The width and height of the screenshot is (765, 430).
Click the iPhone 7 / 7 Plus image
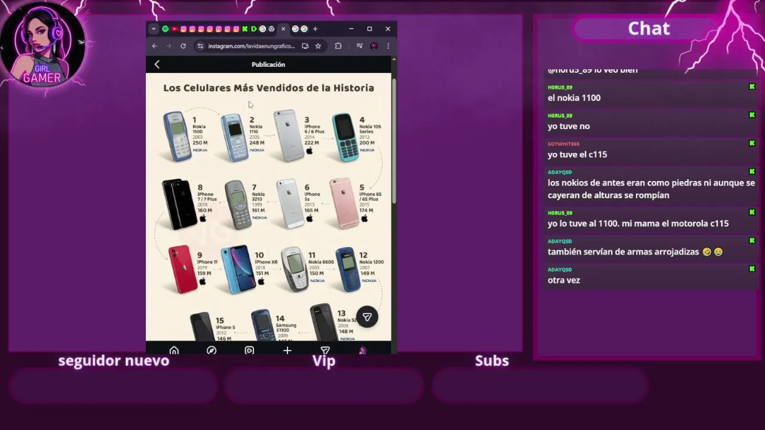pos(179,204)
